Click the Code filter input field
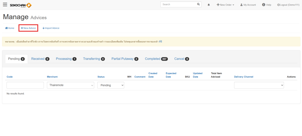The height and width of the screenshot is (136, 302). click(x=25, y=85)
